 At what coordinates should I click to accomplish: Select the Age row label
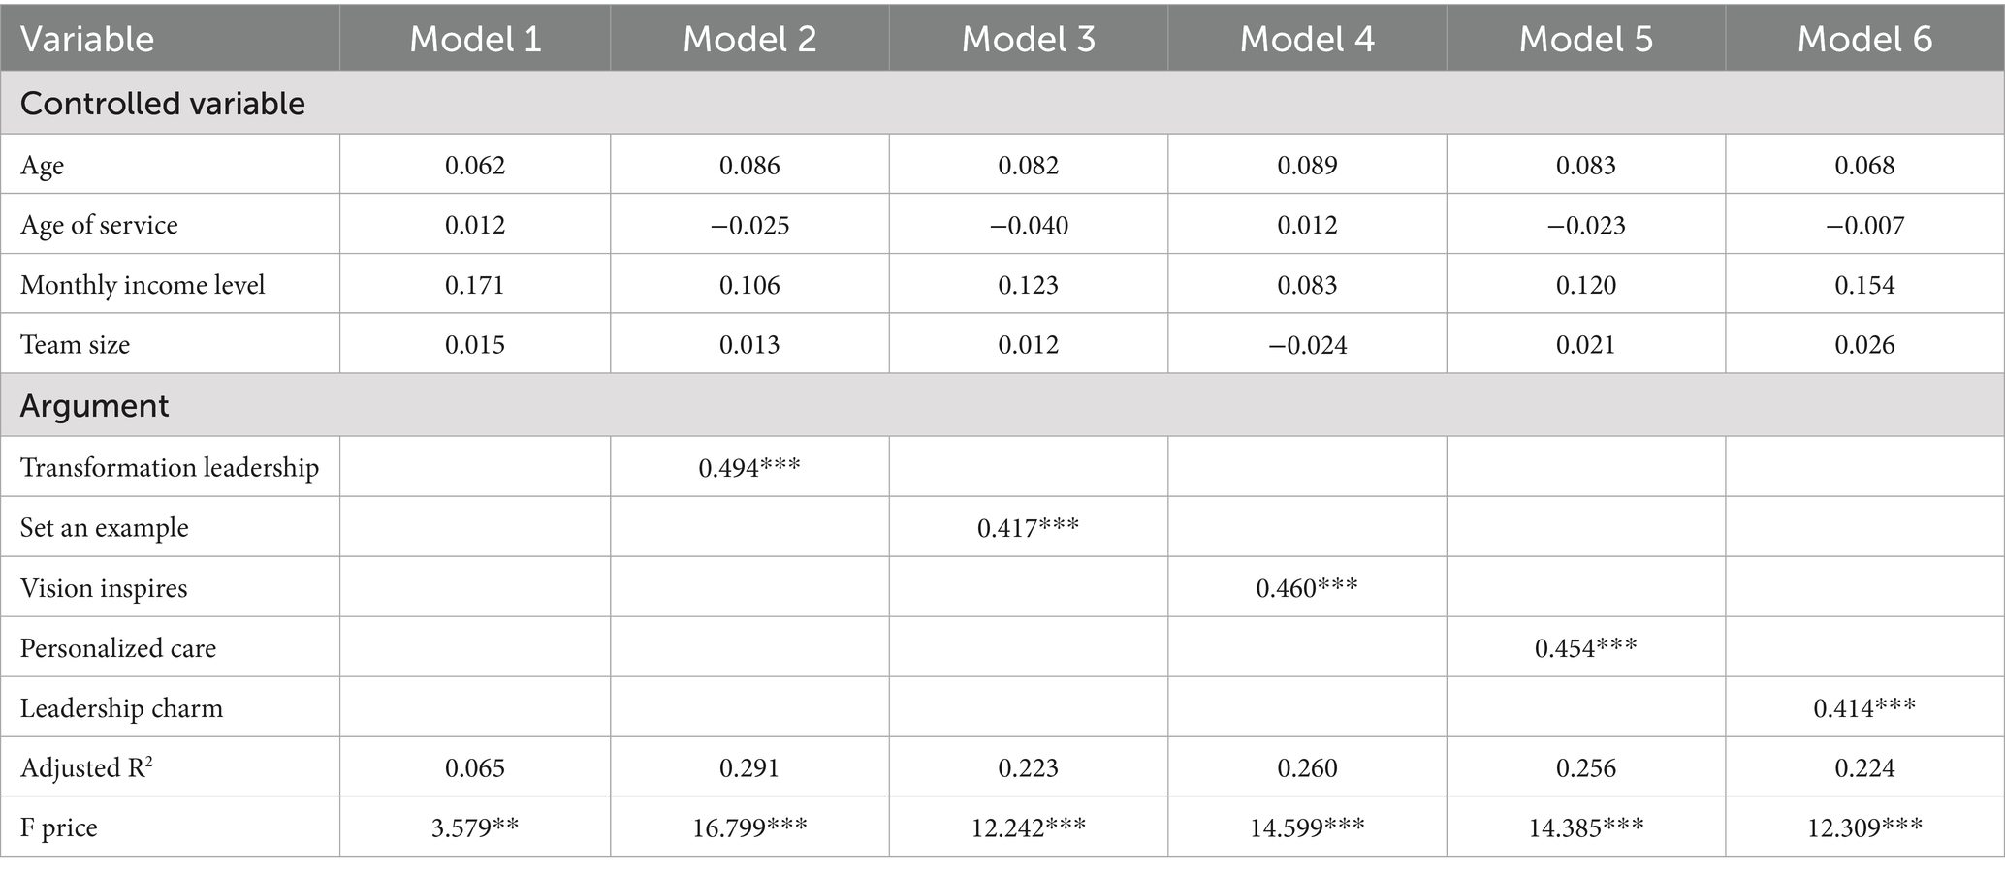point(43,166)
